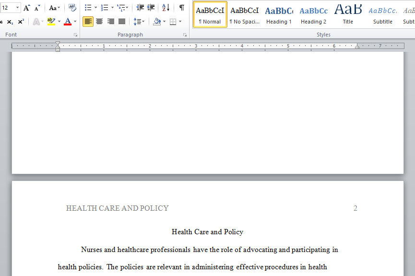415x276 pixels.
Task: Apply subscript formatting
Action: tap(10, 22)
